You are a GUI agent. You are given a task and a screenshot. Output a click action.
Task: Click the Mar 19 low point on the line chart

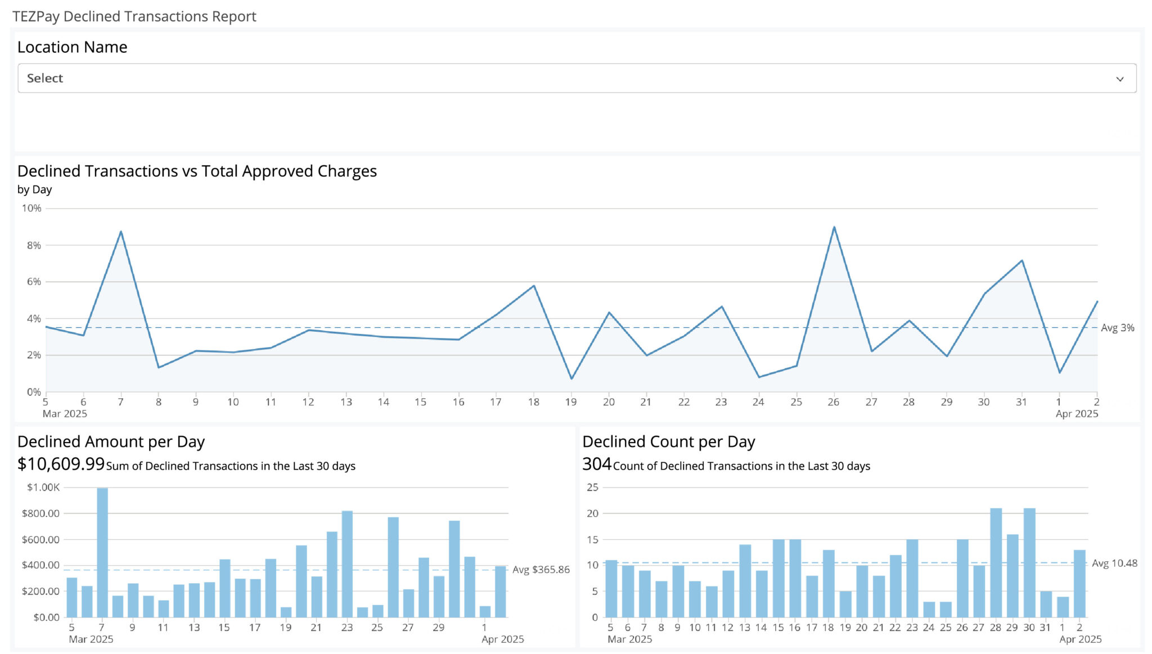coord(571,378)
